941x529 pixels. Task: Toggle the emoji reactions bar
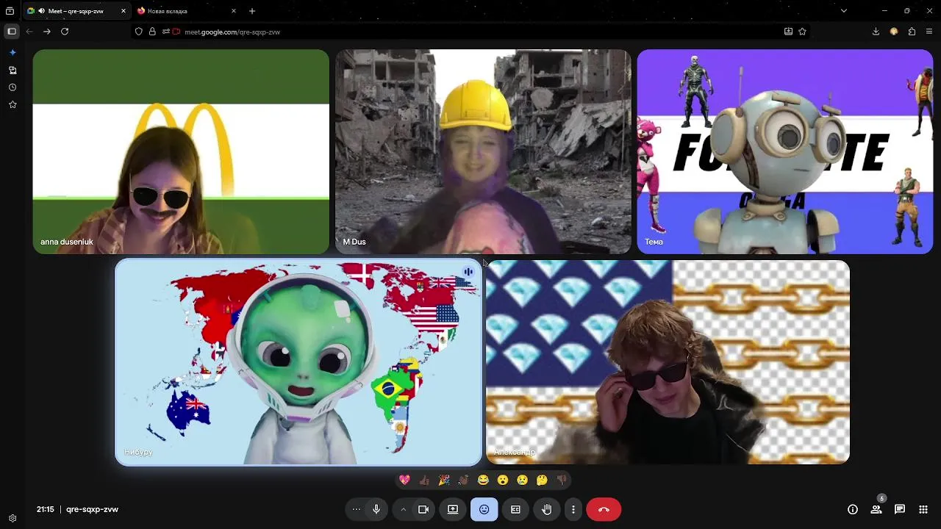click(484, 509)
